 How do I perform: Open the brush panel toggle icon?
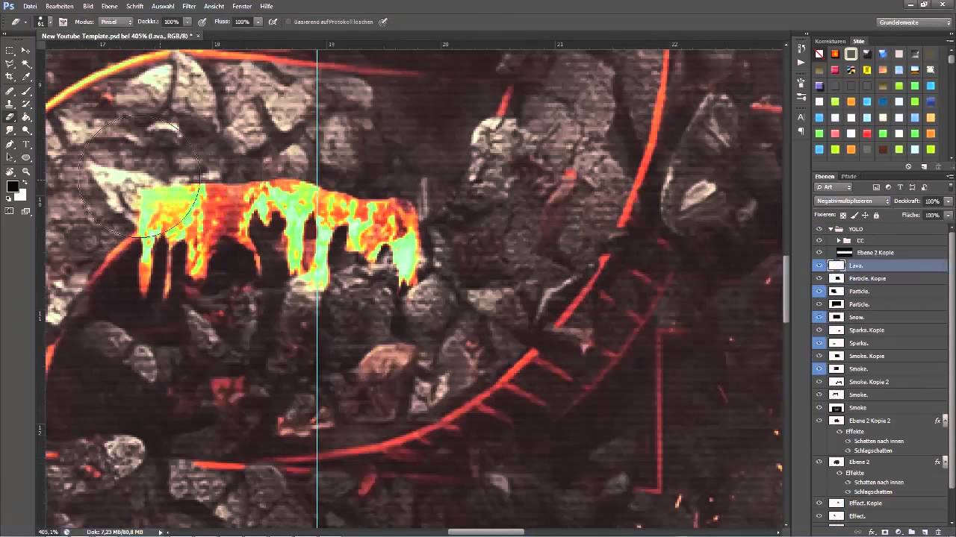[x=63, y=22]
